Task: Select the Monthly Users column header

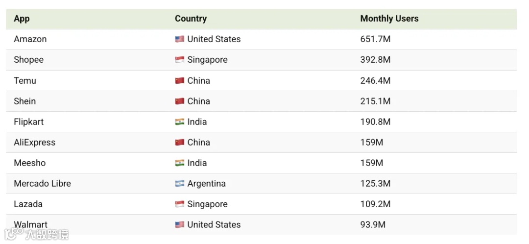Action: coord(389,19)
